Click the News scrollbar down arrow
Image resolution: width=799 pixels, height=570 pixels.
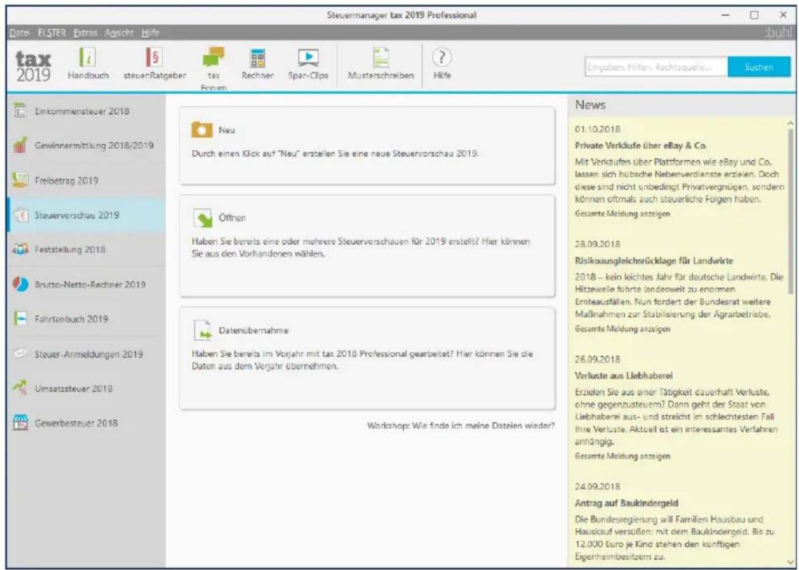(790, 561)
